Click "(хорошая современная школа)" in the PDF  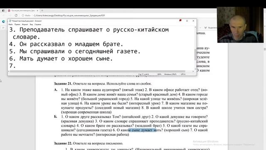pyautogui.click(x=86, y=112)
